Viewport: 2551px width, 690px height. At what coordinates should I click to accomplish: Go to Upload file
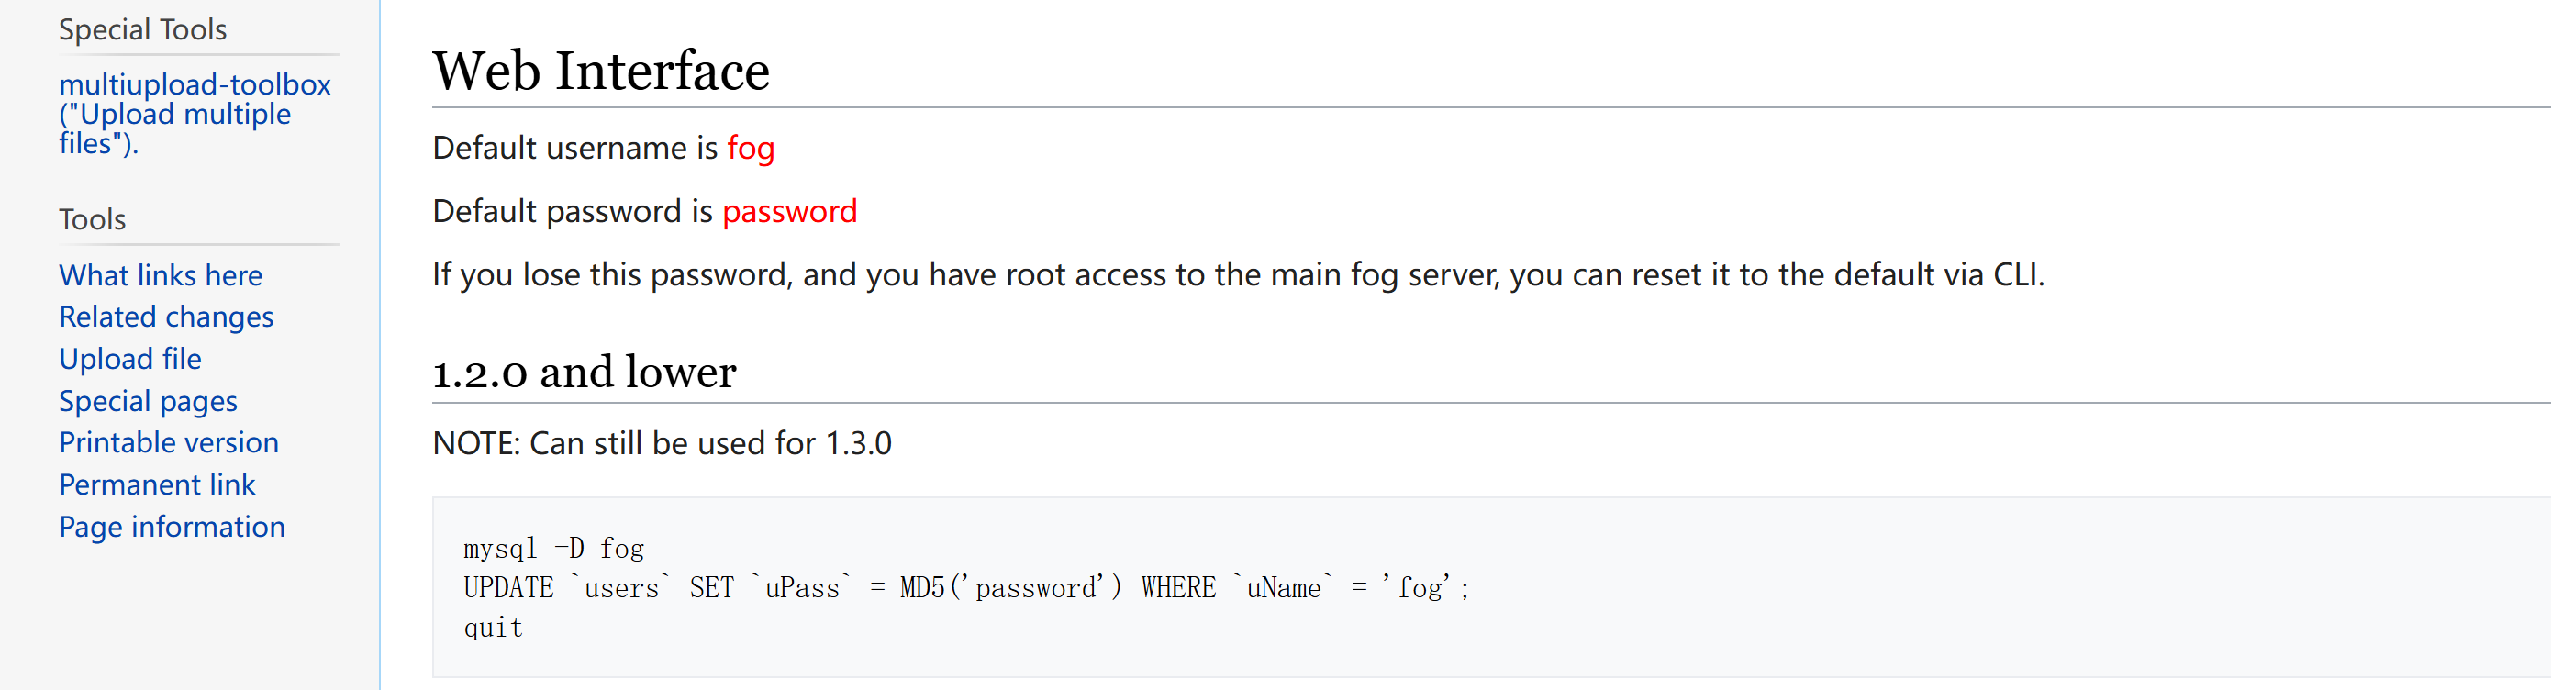129,359
